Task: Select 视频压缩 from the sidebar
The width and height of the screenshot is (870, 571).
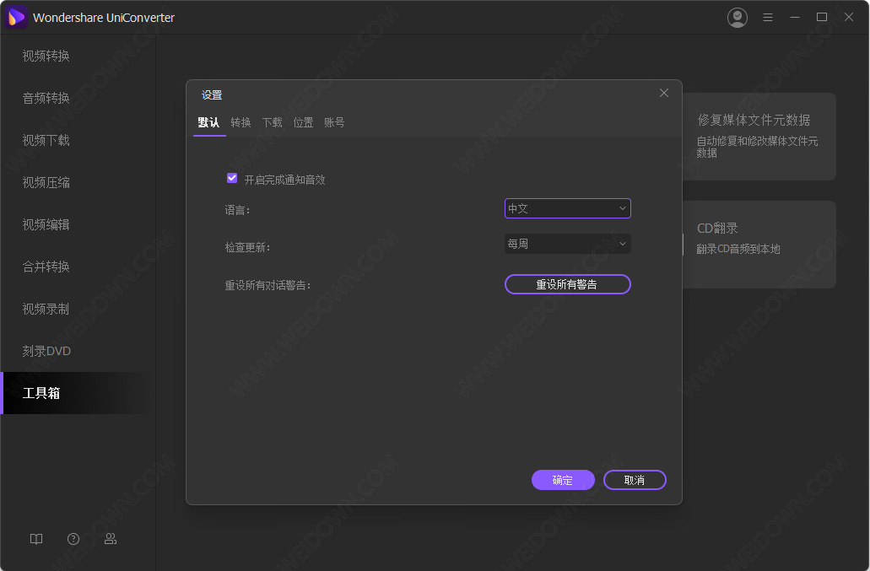Action: 46,182
